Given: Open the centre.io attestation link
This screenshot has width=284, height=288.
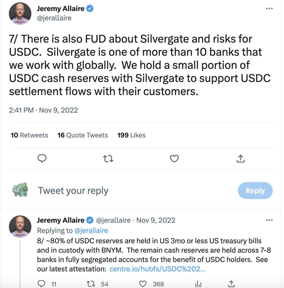Looking at the screenshot, I should tap(157, 269).
